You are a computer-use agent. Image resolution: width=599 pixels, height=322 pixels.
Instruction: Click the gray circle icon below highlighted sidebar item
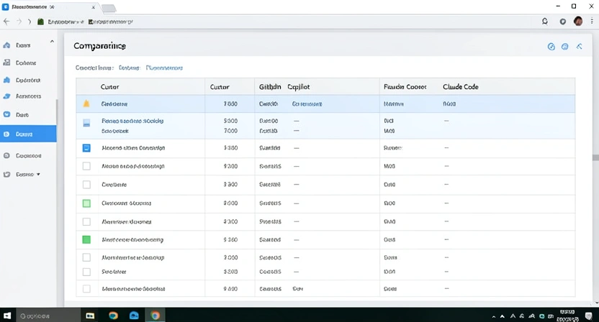6,156
